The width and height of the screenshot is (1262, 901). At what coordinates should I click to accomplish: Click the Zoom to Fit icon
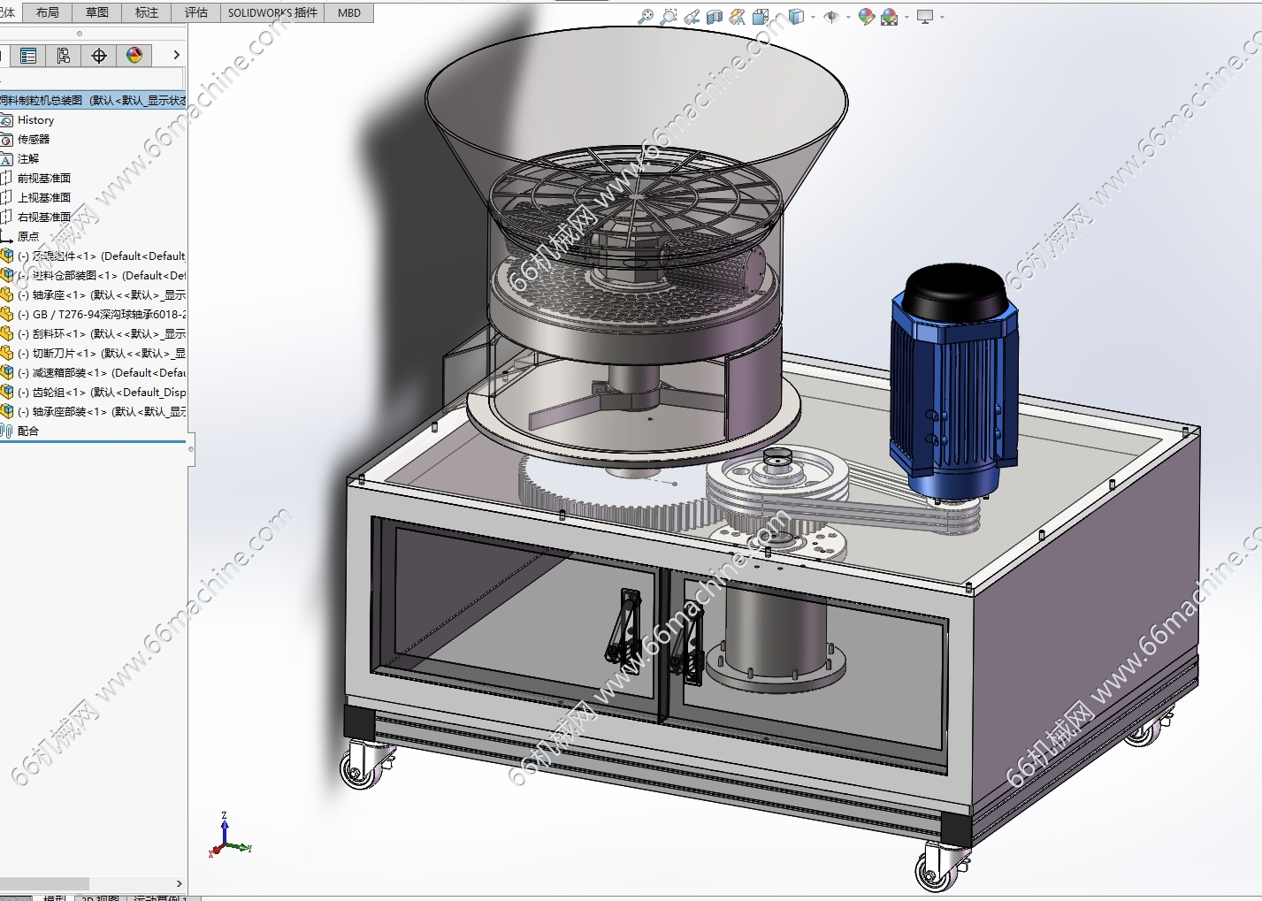click(646, 16)
